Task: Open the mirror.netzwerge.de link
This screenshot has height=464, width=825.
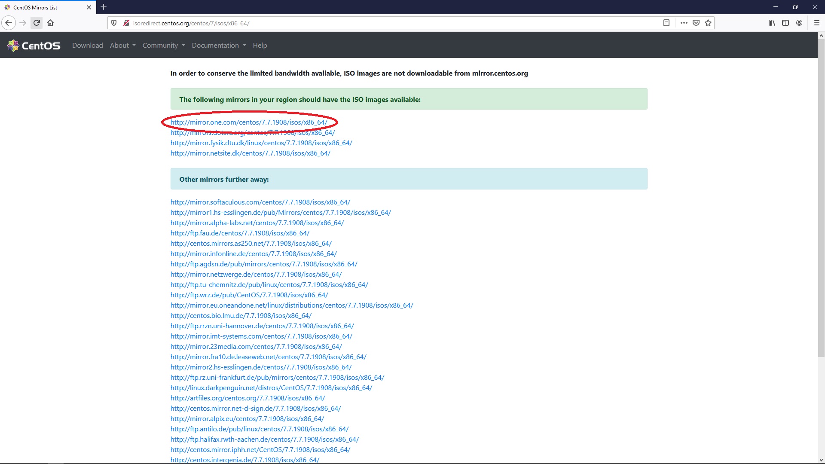Action: [256, 275]
